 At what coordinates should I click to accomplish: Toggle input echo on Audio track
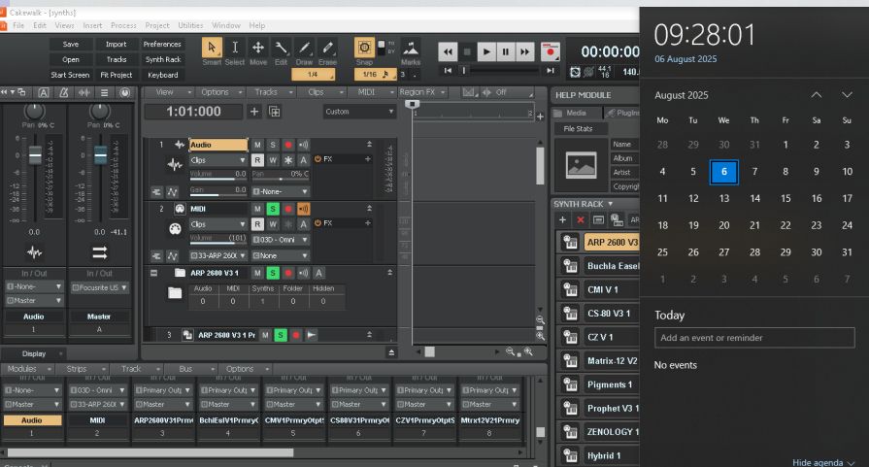pyautogui.click(x=304, y=145)
